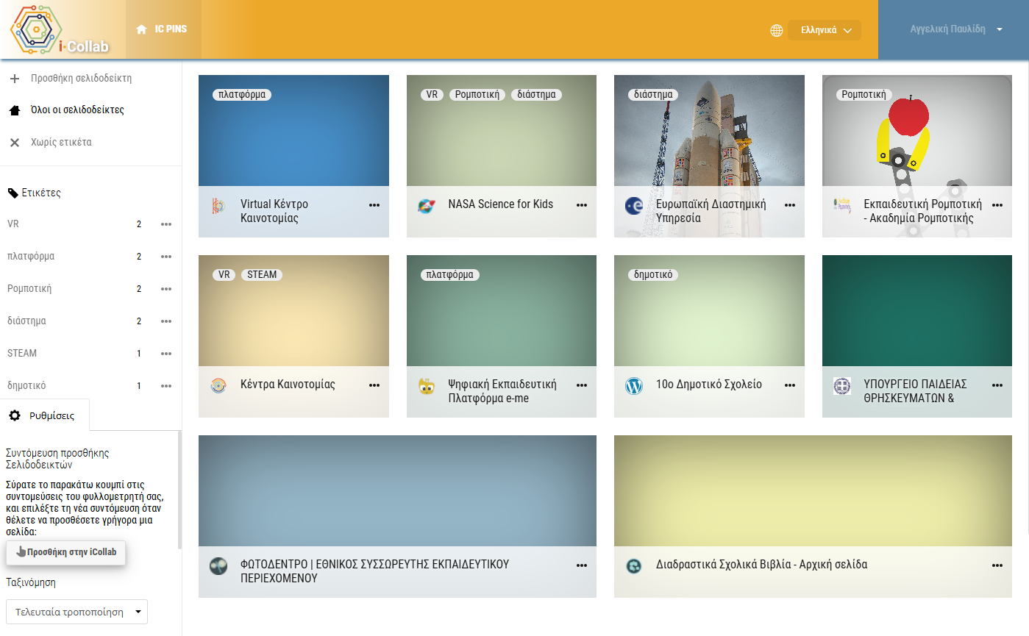
Task: Open the Ελληνικά language dropdown
Action: click(x=824, y=30)
